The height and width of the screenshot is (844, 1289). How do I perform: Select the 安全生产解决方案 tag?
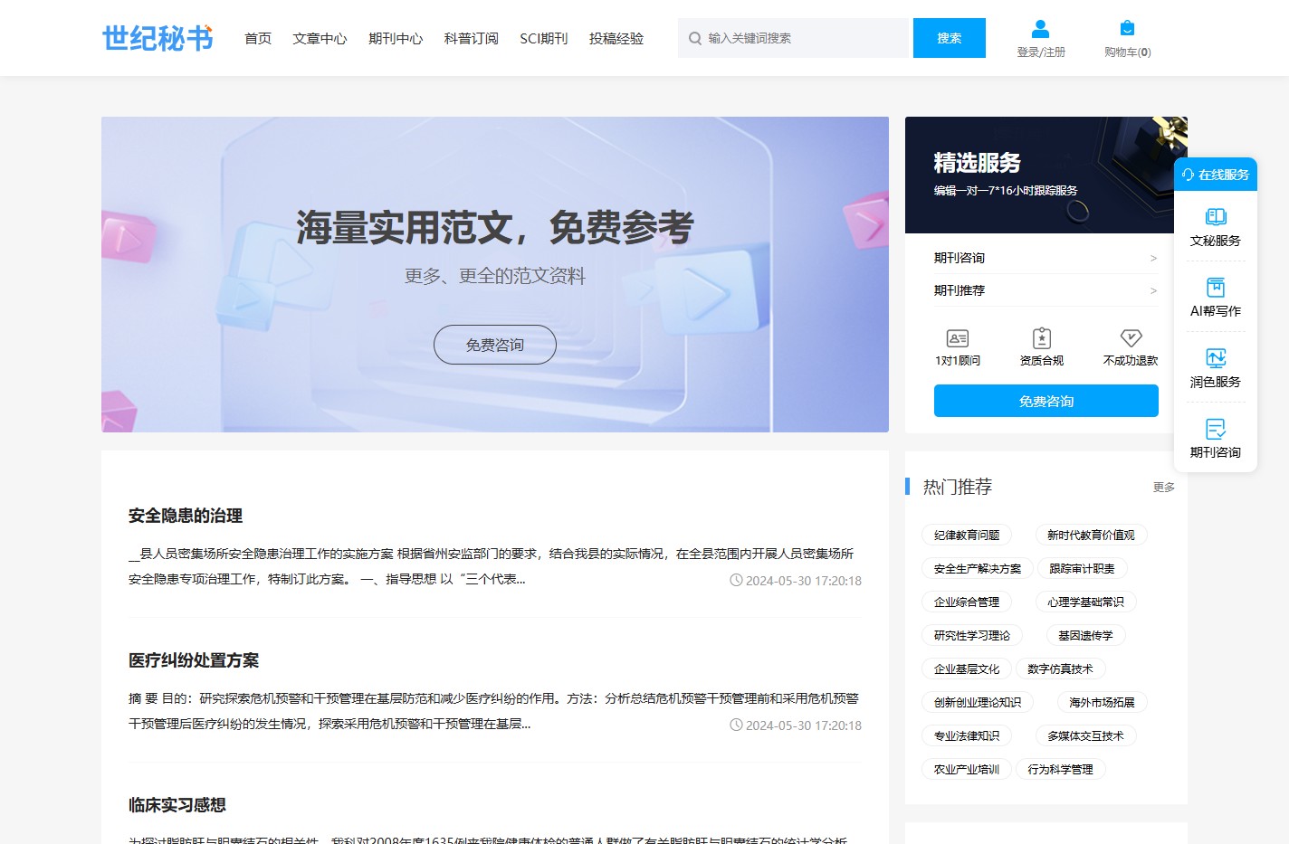tap(978, 568)
